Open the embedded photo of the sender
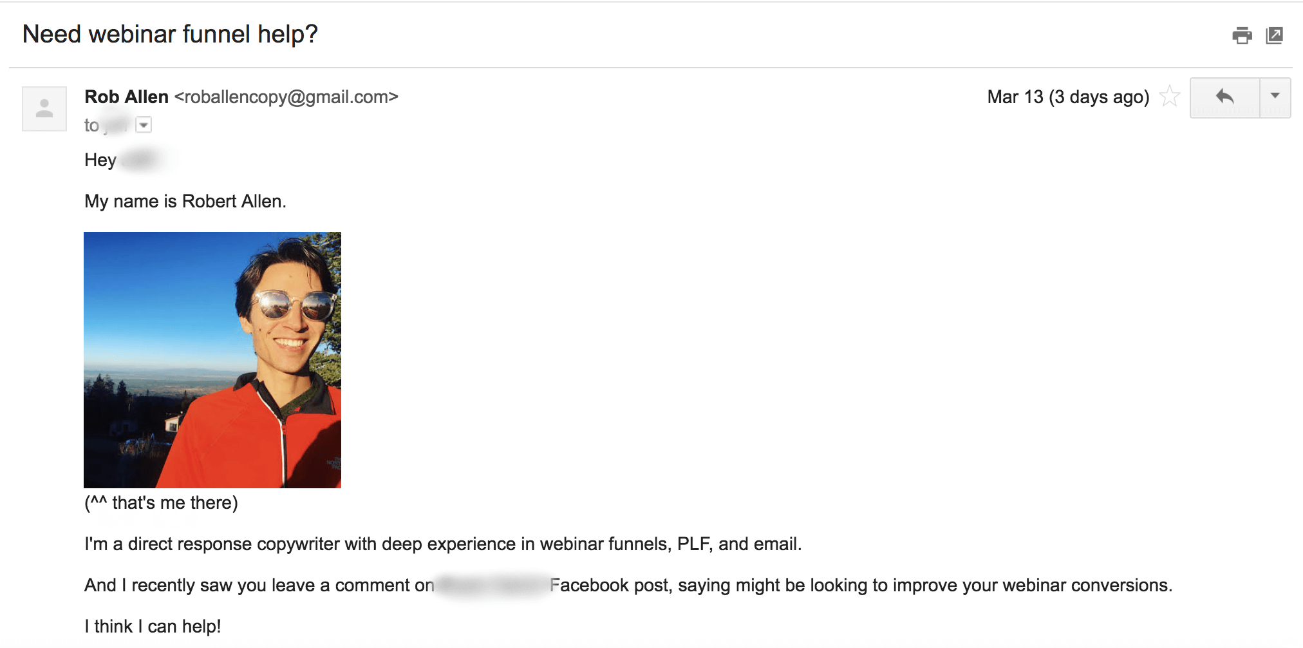Viewport: 1303px width, 648px height. point(212,359)
